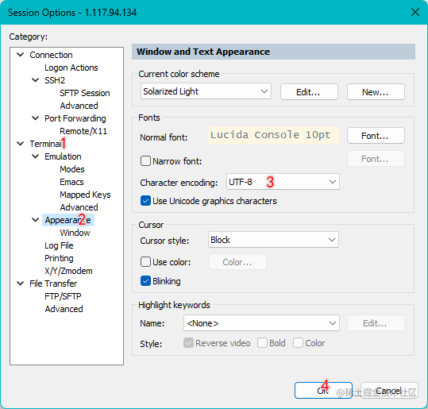Select X/Y/Zmodem category

click(68, 271)
